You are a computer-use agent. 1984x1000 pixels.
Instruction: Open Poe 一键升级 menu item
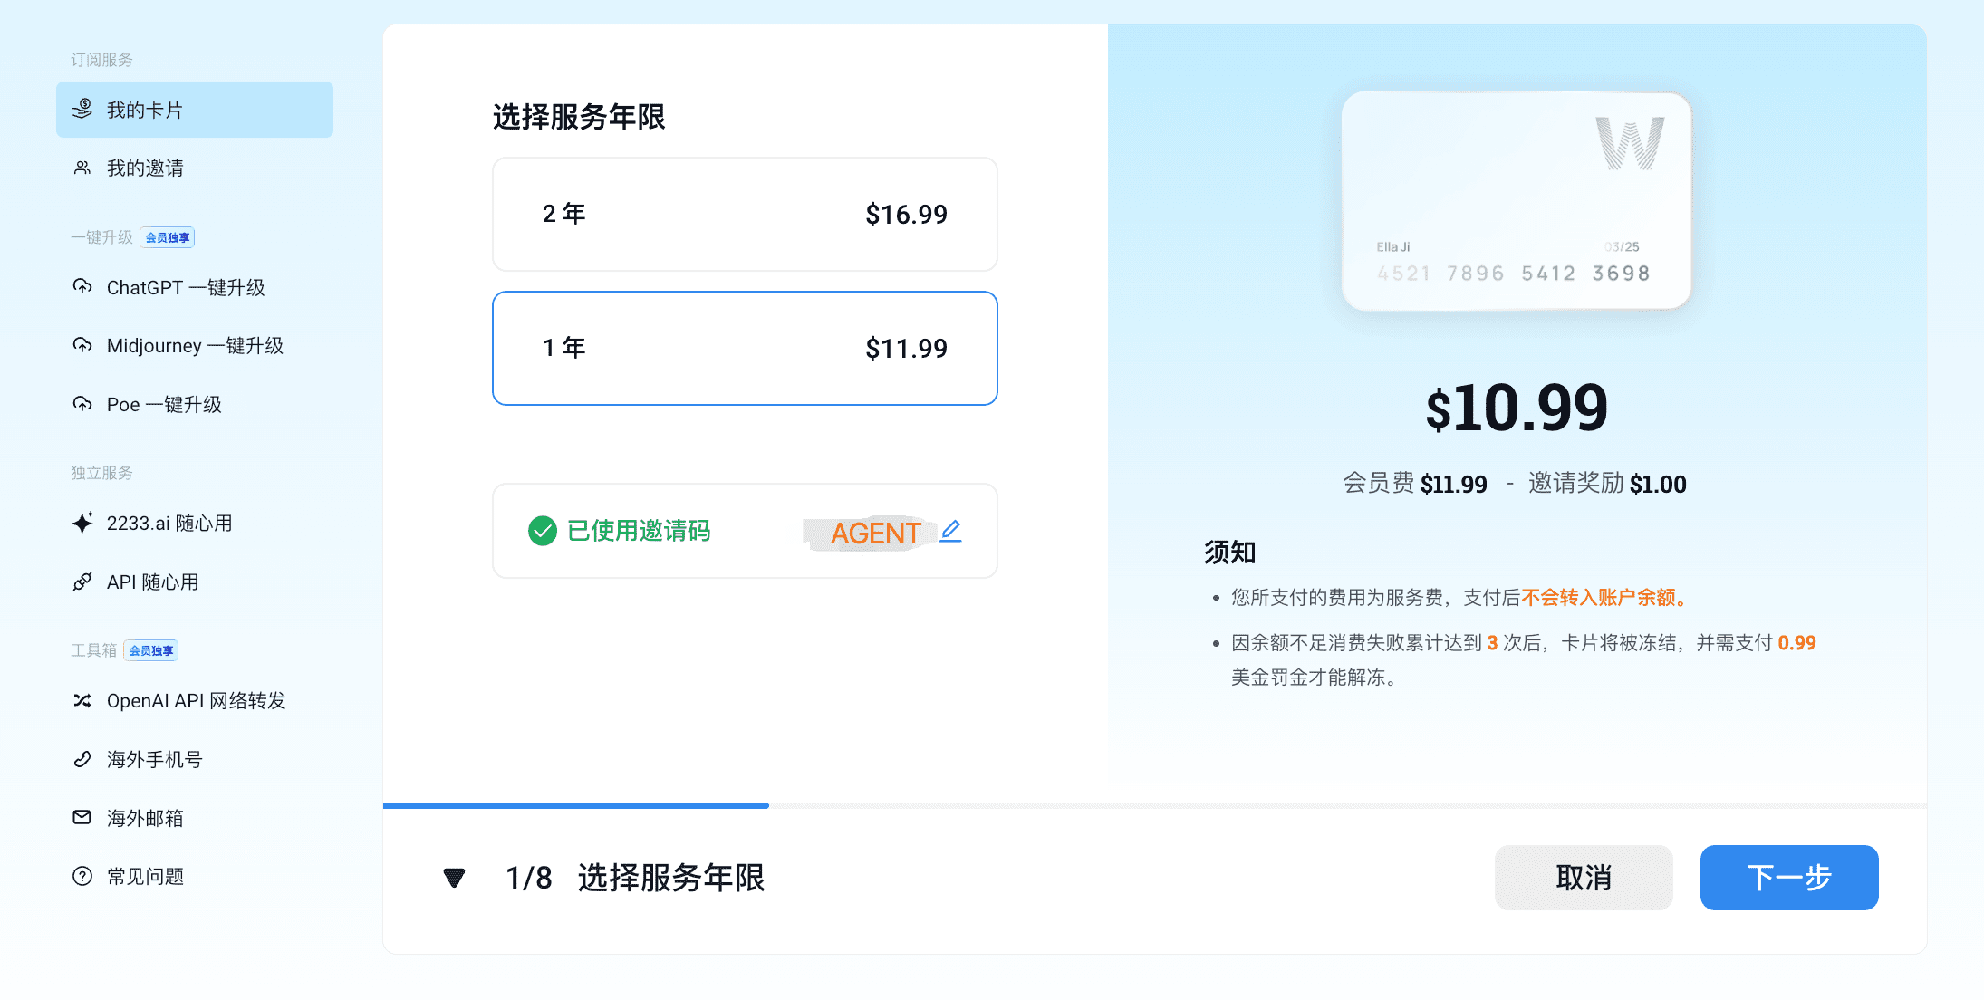[x=195, y=404]
